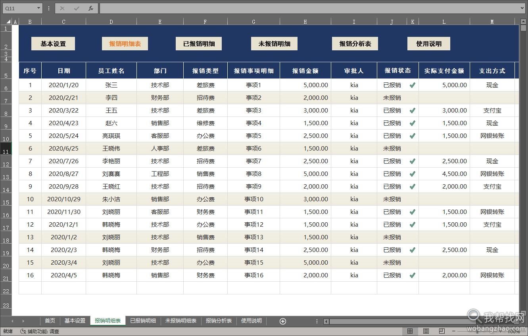Switch to Page Layout view icon
528x336 pixels.
coord(426,331)
